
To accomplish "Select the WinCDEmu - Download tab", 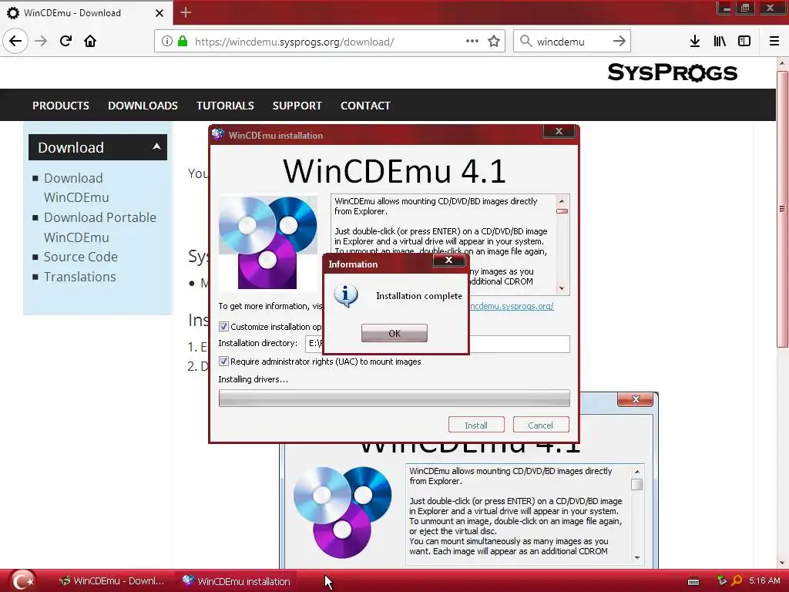I will [x=86, y=12].
